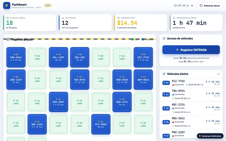
Task: Open the TBA-0934 vehicle row
Action: coord(191,94)
